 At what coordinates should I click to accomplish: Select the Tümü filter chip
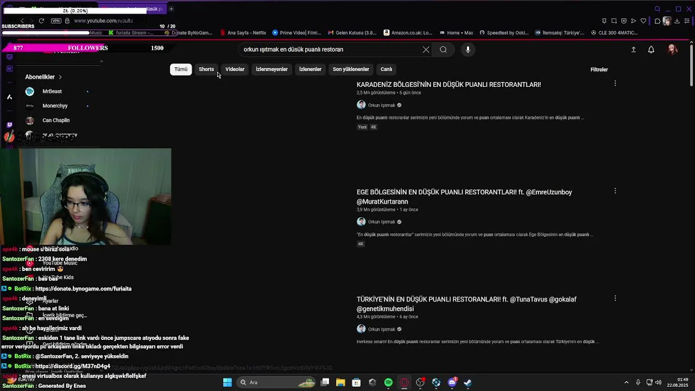point(181,70)
